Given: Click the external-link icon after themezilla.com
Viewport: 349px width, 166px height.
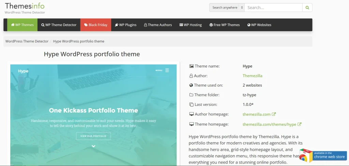Looking at the screenshot, I should [274, 114].
